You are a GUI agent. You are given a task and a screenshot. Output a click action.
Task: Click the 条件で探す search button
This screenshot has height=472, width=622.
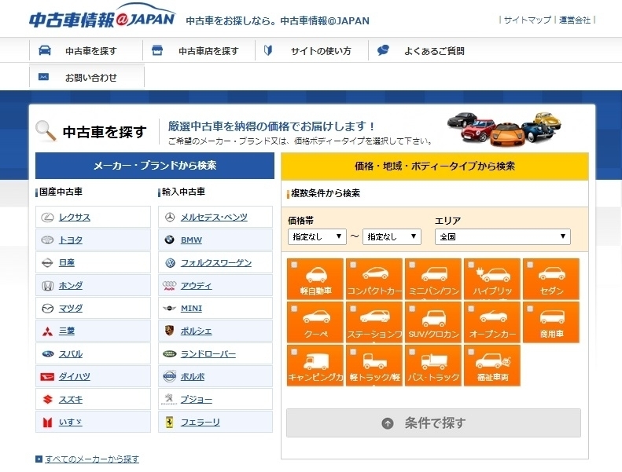point(433,423)
